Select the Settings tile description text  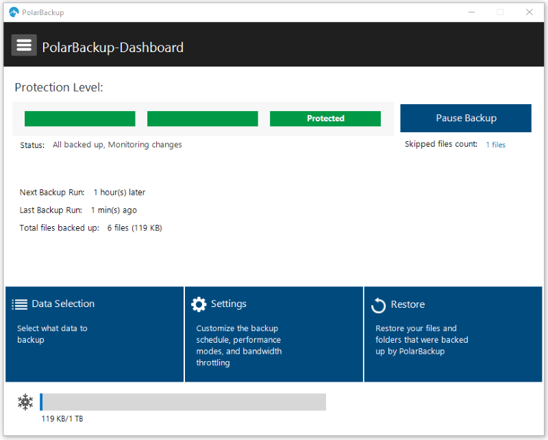click(x=238, y=345)
